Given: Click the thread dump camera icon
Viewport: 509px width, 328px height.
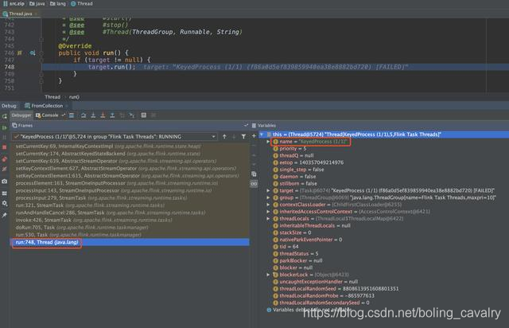Looking at the screenshot, I should (5, 181).
